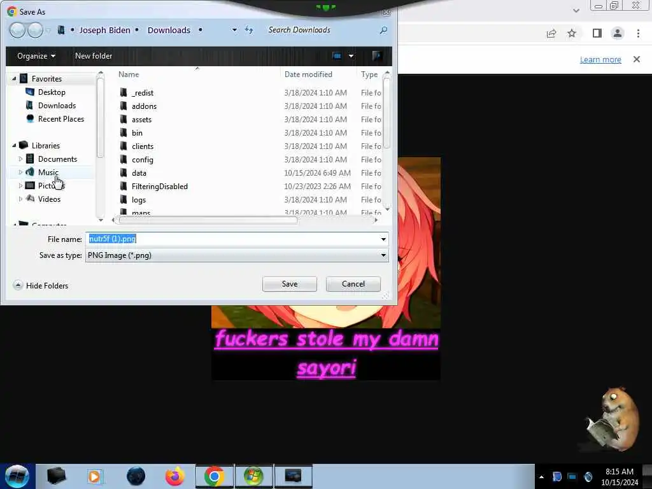The image size is (652, 489).
Task: Click the refresh icon beside the address bar
Action: 249,30
